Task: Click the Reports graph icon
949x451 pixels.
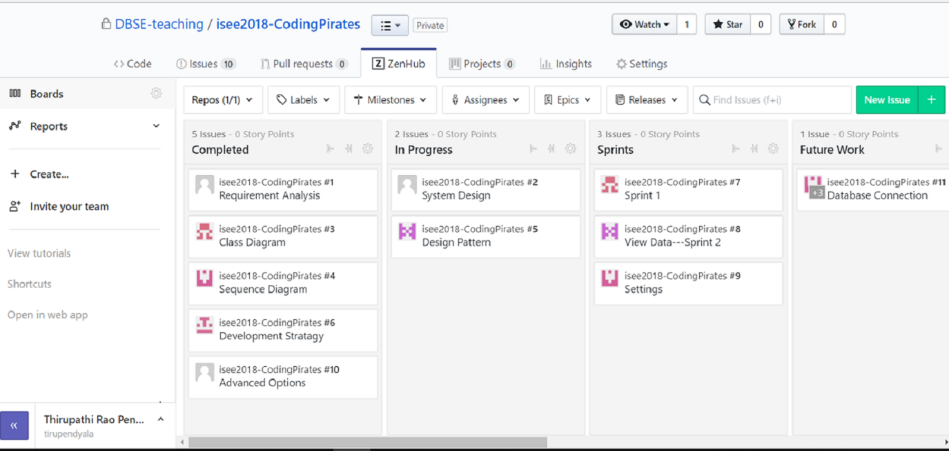Action: point(14,126)
